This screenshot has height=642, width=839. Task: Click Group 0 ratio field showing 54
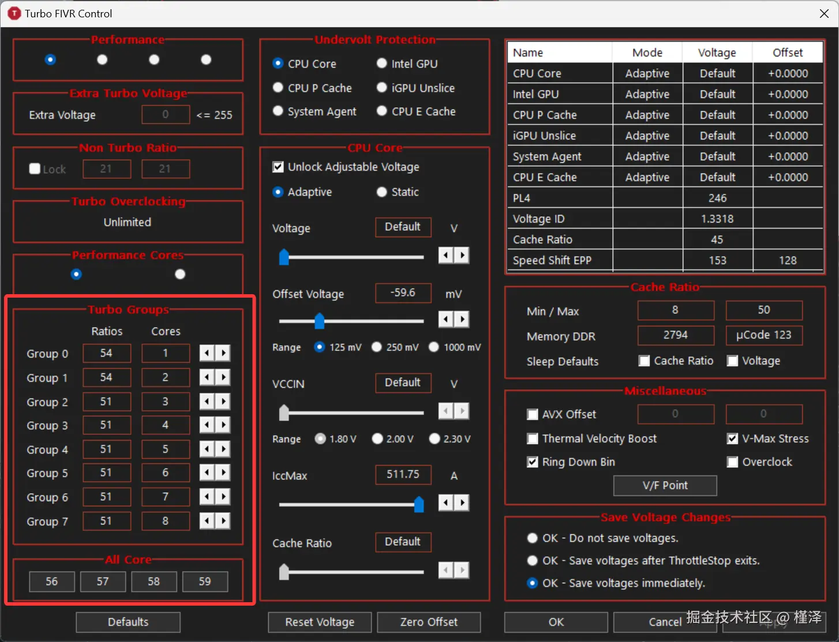(x=107, y=353)
